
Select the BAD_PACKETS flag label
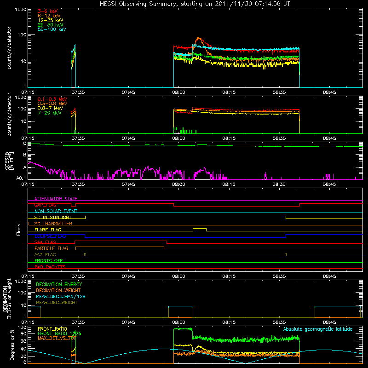(x=50, y=267)
